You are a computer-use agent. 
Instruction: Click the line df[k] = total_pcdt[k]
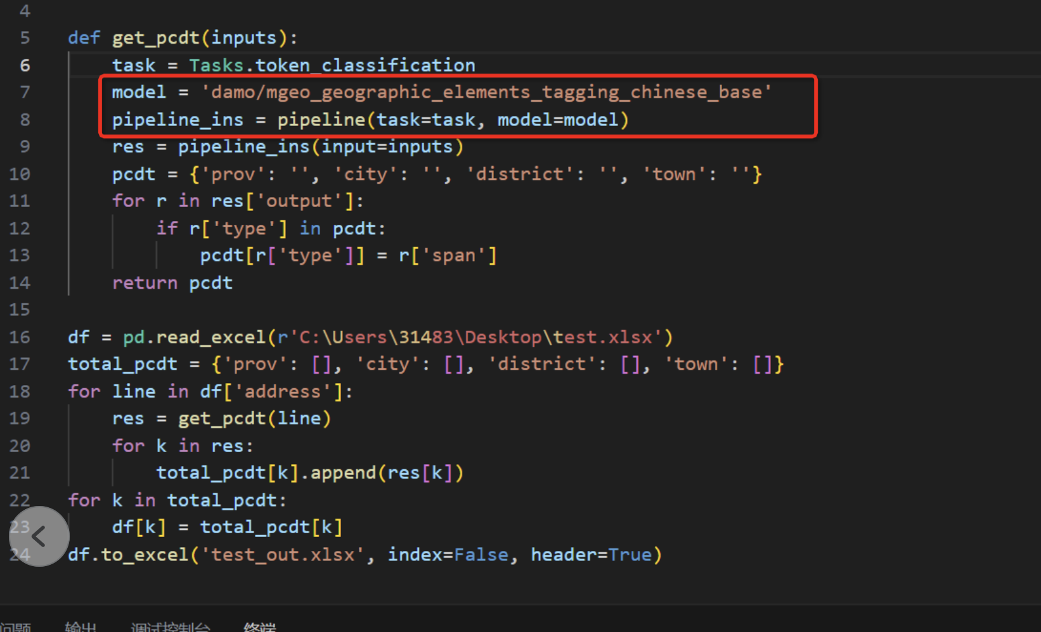coord(228,528)
